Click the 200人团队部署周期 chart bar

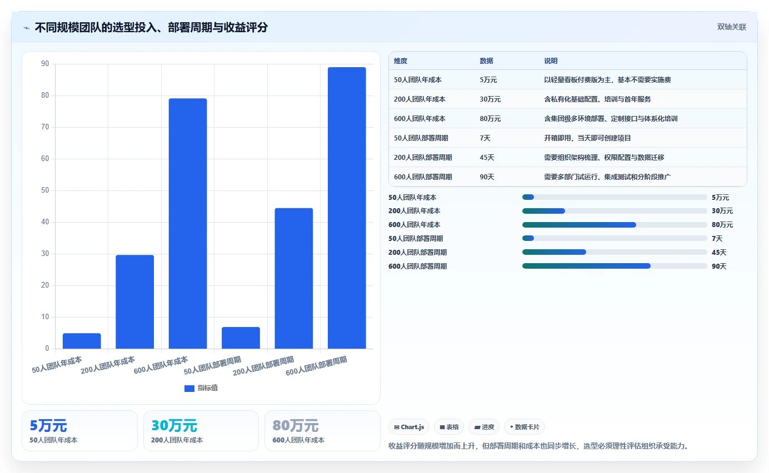(294, 278)
